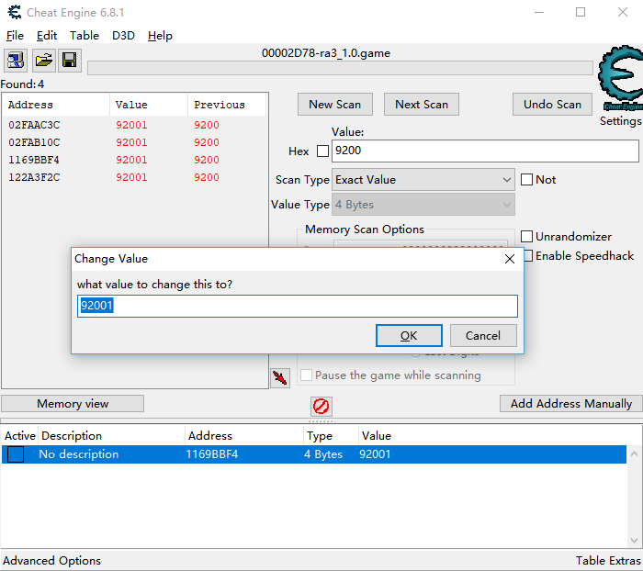
Task: Cancel the Change Value dialog
Action: tap(483, 336)
